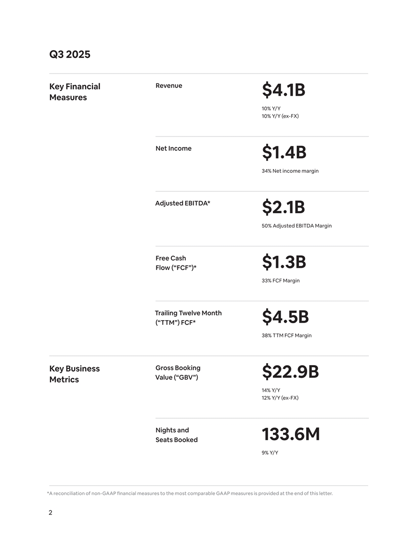Click the 10% Y/Y (ex-FX) revenue note
The width and height of the screenshot is (417, 540).
280,116
